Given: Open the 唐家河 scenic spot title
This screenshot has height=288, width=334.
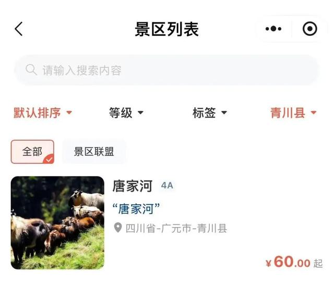Looking at the screenshot, I should tap(133, 186).
